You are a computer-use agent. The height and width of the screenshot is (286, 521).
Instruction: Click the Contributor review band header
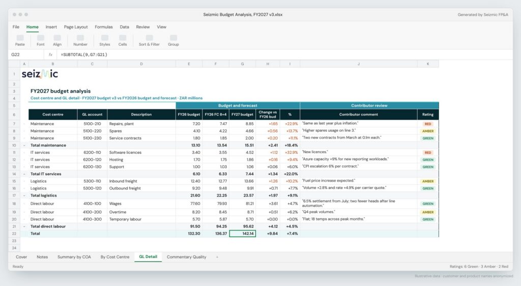[x=369, y=106]
